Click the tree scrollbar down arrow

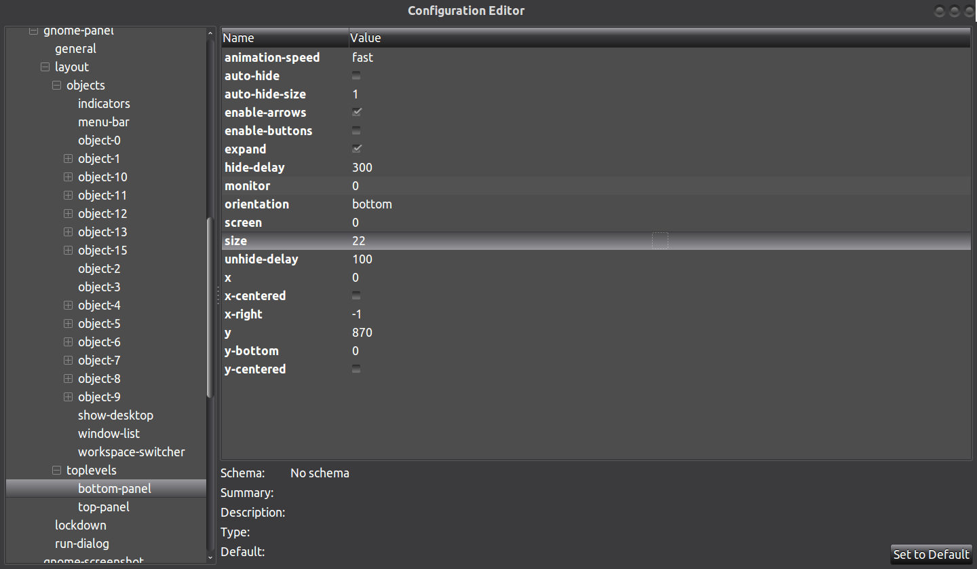pos(210,557)
